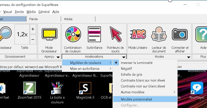The image size is (207, 108).
Task: Toggle the Surbrillance highlight icon
Action: tap(94, 34)
